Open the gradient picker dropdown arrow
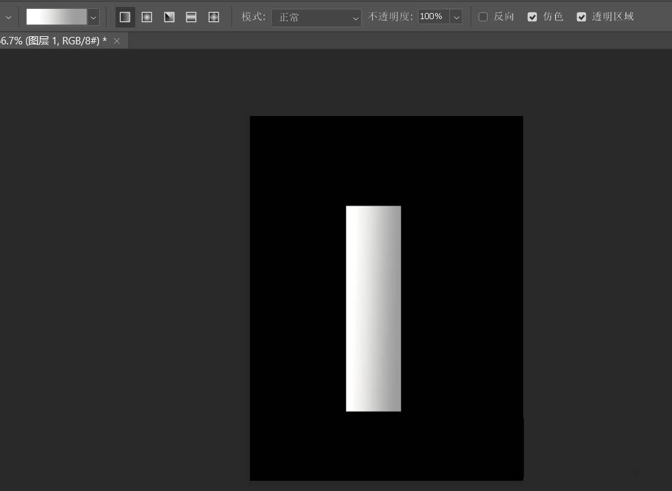This screenshot has width=672, height=491. [x=94, y=18]
